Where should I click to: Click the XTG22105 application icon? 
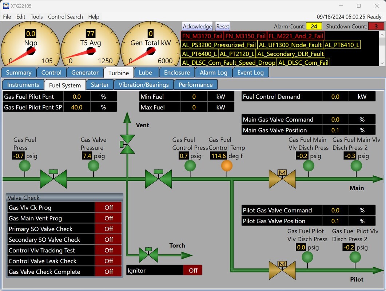click(x=6, y=6)
